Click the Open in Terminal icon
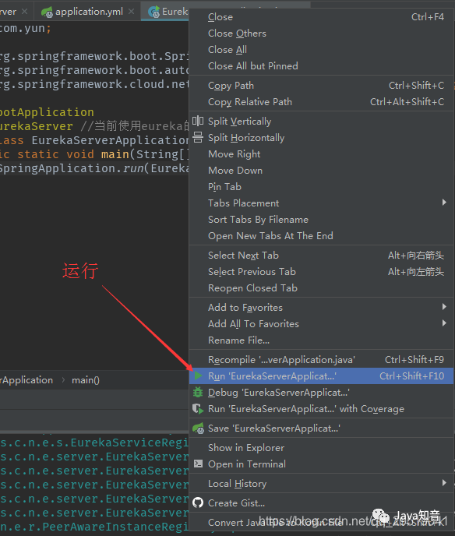 pos(198,464)
